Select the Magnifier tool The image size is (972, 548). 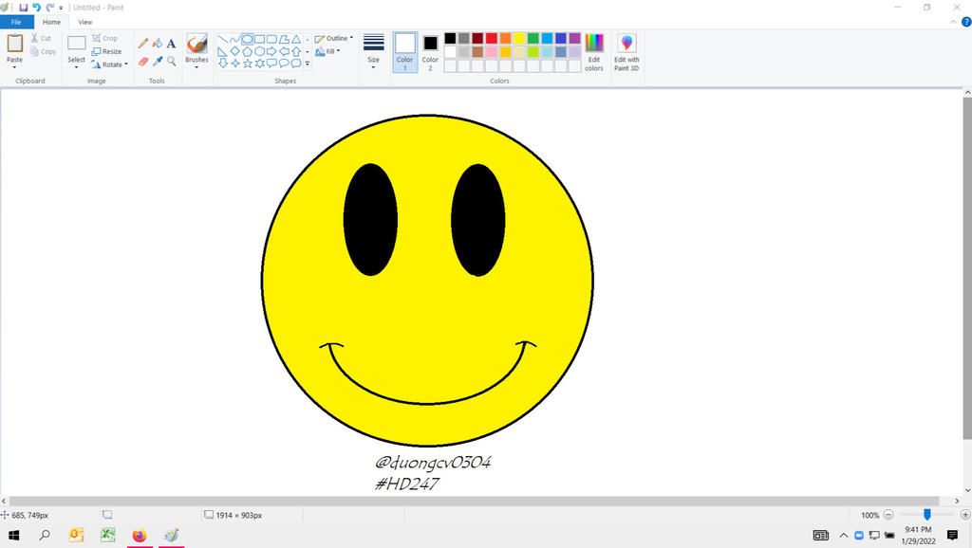(171, 62)
